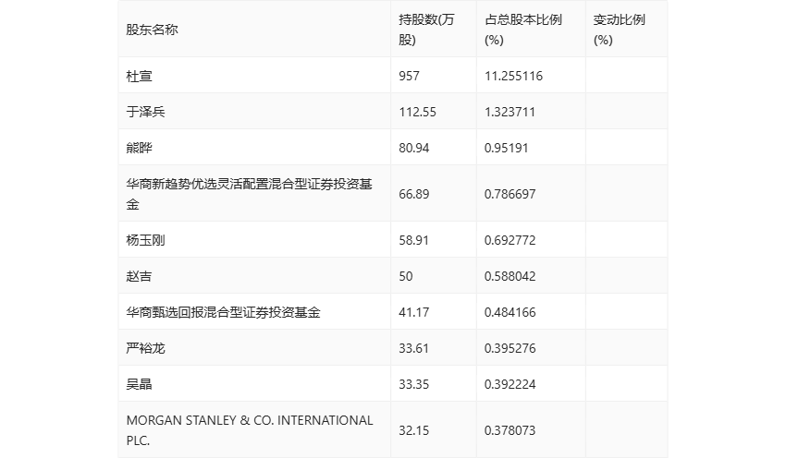The image size is (786, 458).
Task: Select the percentage 0.378073
Action: (510, 430)
